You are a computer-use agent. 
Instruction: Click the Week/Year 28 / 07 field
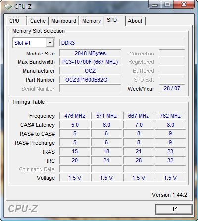172,88
